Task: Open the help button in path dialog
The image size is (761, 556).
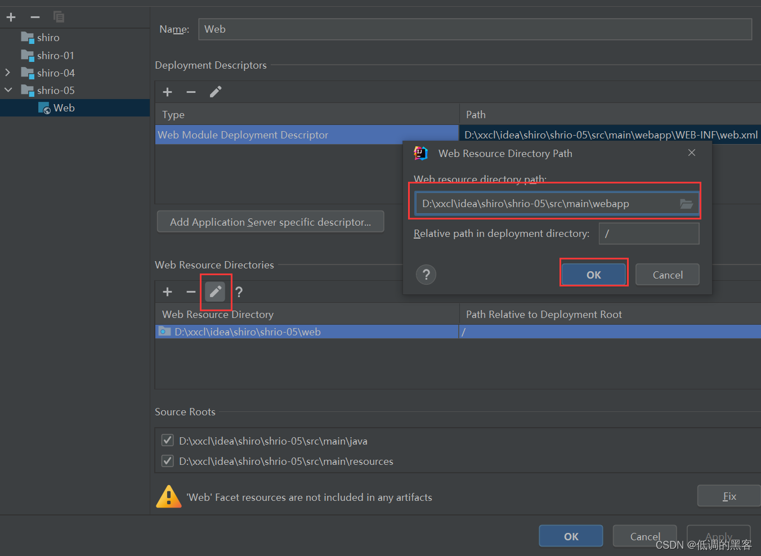Action: [x=426, y=275]
